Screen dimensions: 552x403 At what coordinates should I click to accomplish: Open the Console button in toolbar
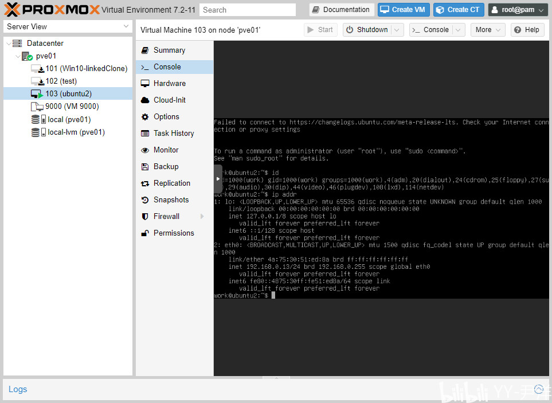430,30
